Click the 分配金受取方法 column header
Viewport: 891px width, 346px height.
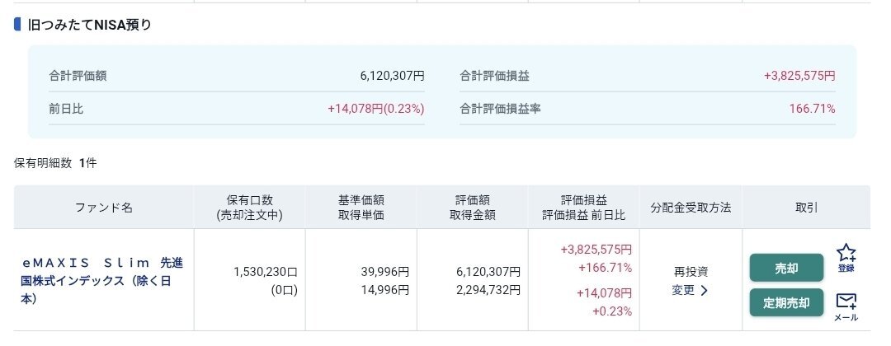691,208
